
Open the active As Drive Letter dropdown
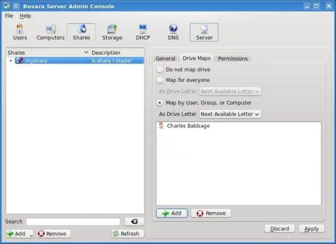point(230,114)
